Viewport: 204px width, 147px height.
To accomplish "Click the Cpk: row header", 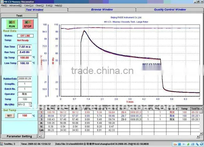I will click(x=41, y=130).
